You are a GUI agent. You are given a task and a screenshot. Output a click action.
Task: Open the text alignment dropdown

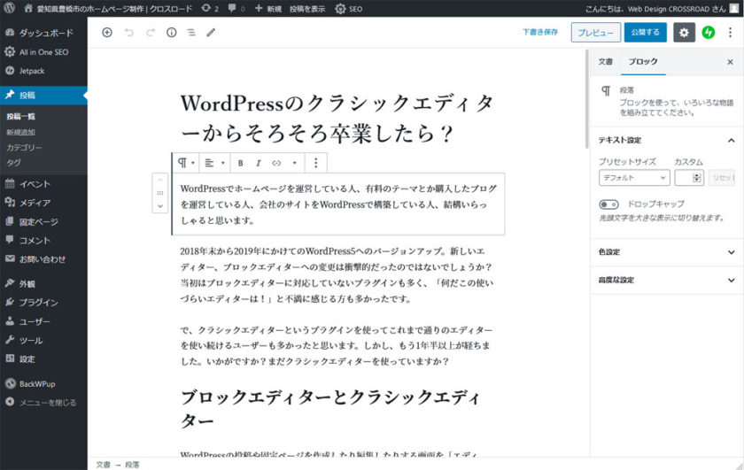pos(214,163)
